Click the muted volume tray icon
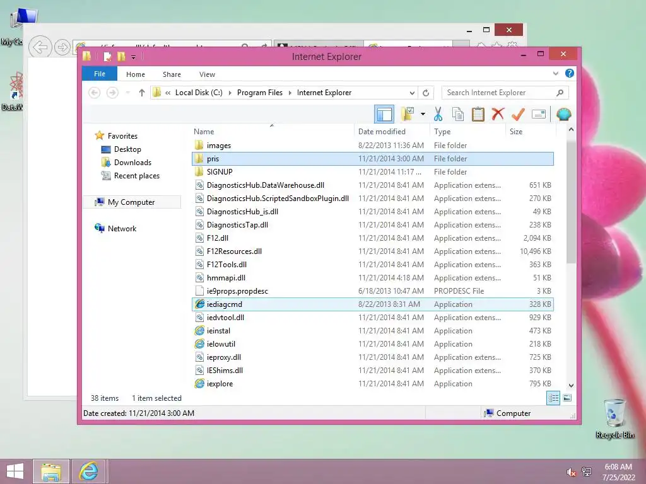This screenshot has width=646, height=484. (x=571, y=472)
